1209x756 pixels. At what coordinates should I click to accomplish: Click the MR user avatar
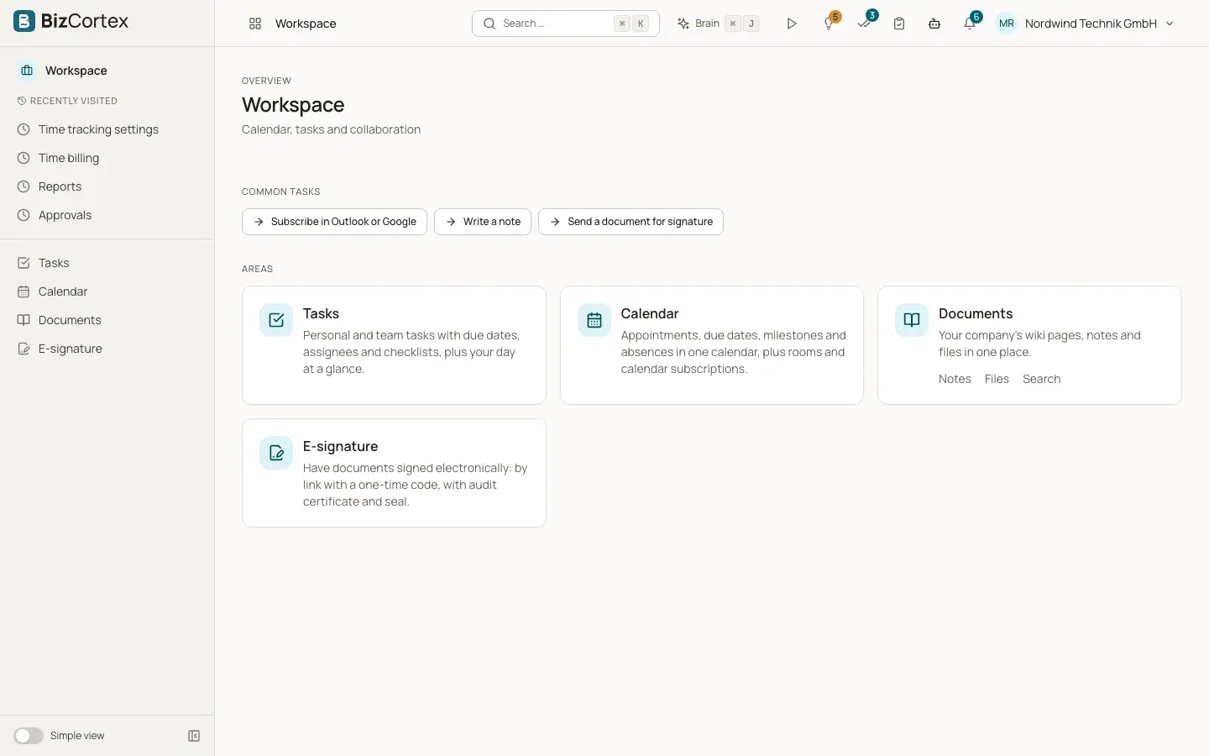[x=1006, y=24]
